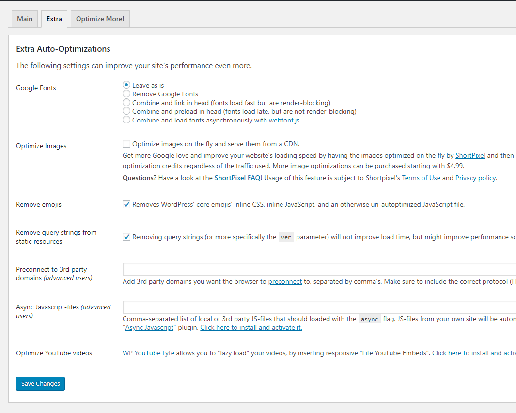
Task: Click the Google Fonts setting label
Action: 36,88
